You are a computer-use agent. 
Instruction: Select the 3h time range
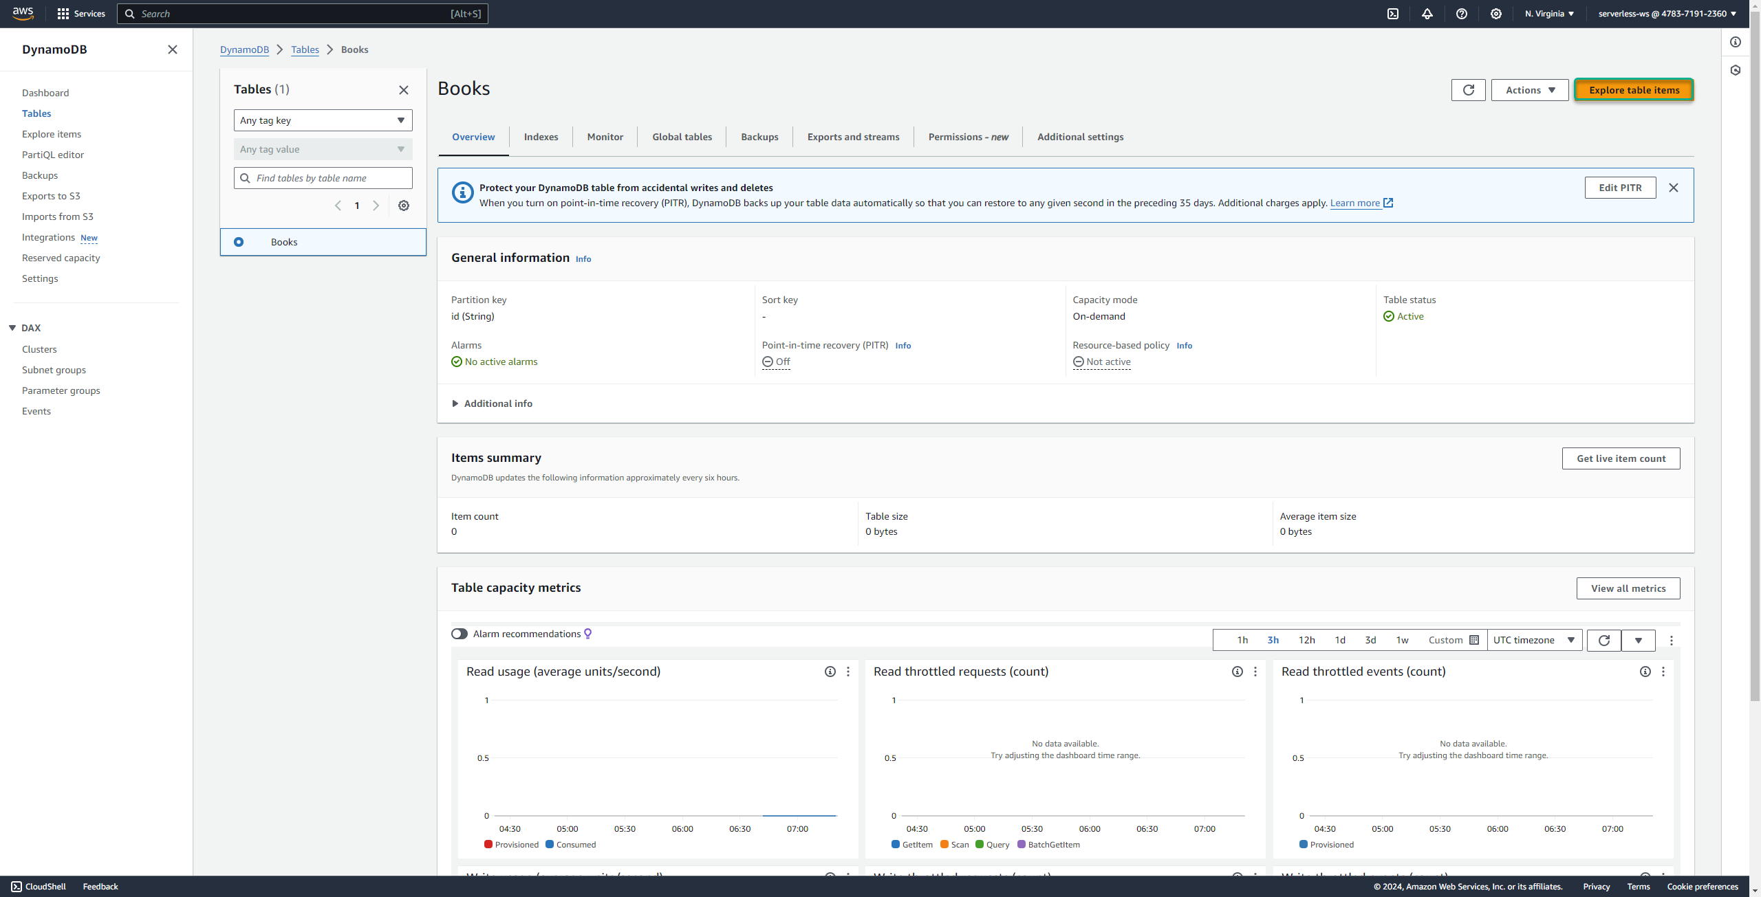pos(1273,640)
